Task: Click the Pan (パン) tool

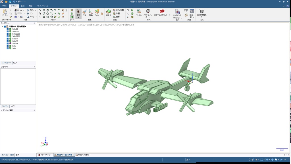Action: 30,14
